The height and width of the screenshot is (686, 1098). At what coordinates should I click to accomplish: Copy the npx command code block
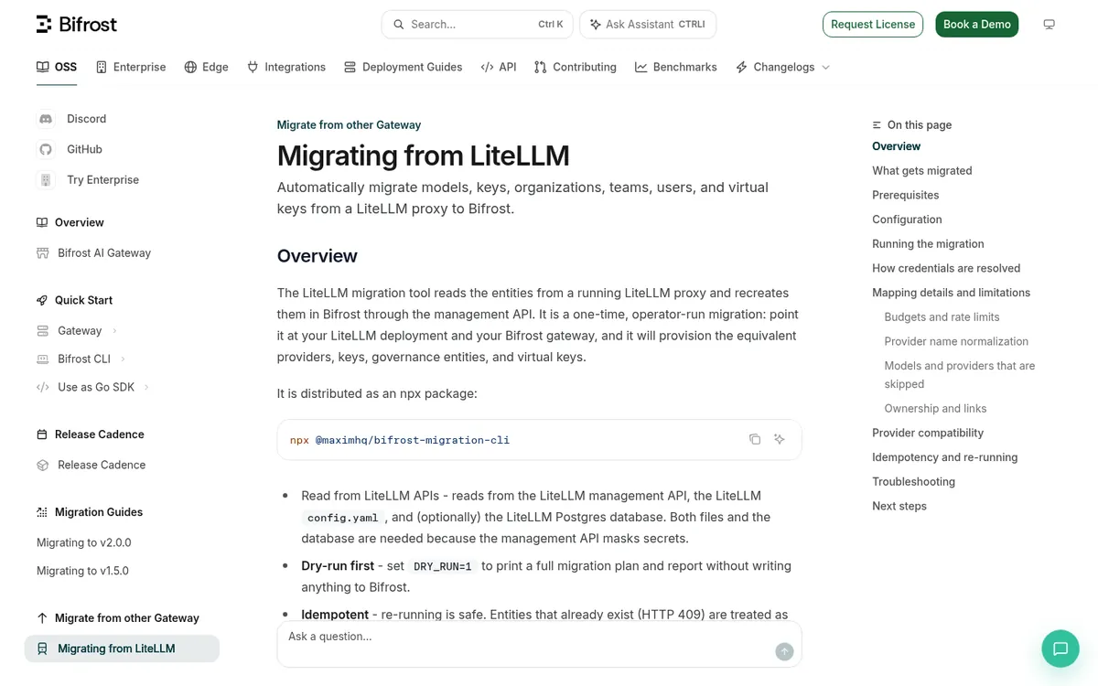click(755, 440)
